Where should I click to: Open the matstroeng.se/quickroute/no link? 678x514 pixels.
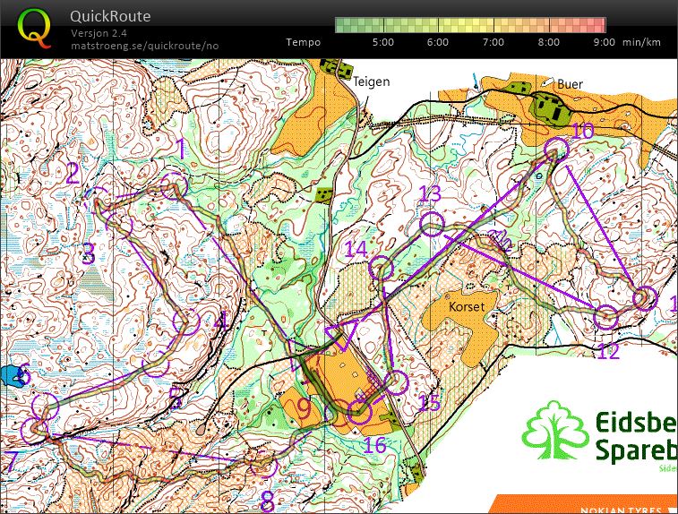(145, 46)
